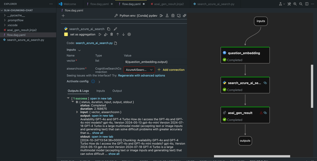Screen dimensions: 317x161
Task: Click the bug debug icon in the flow toolbar
Action: point(173,16)
